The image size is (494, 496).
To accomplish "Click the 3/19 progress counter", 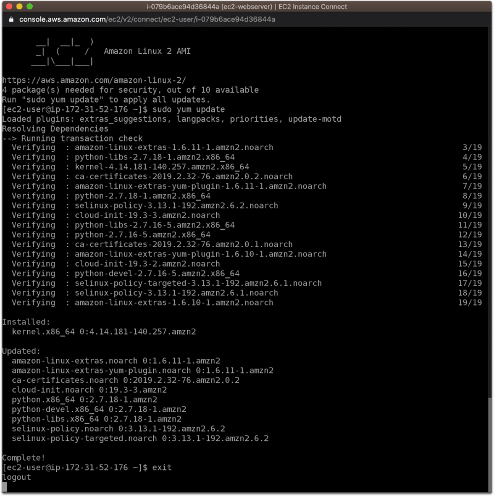I will click(472, 148).
